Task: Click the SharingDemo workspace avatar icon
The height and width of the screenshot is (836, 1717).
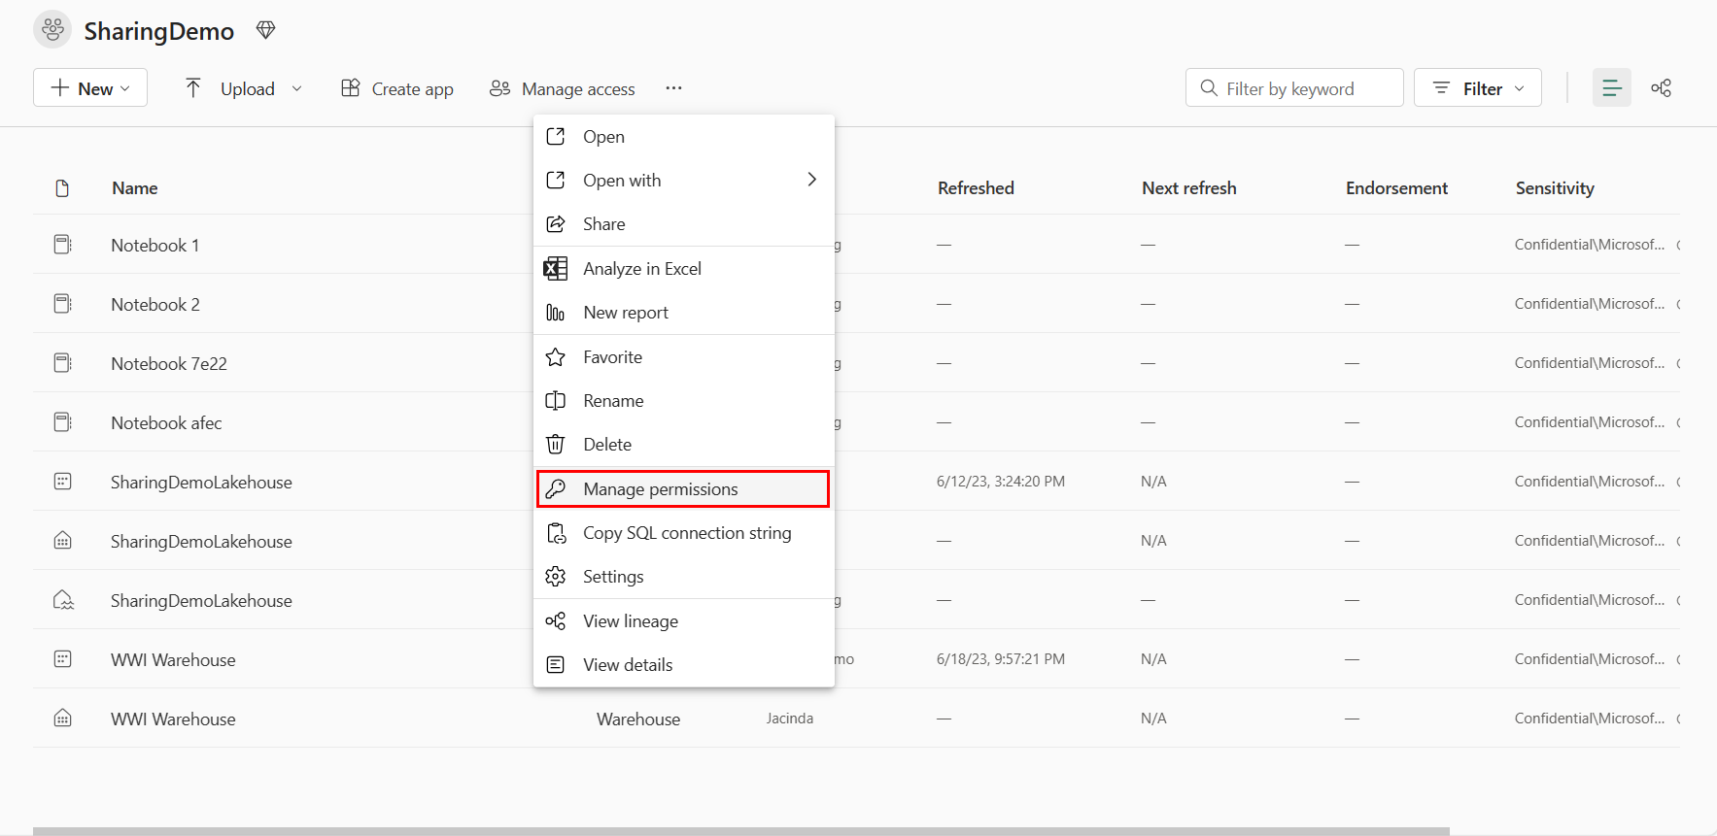Action: (52, 30)
